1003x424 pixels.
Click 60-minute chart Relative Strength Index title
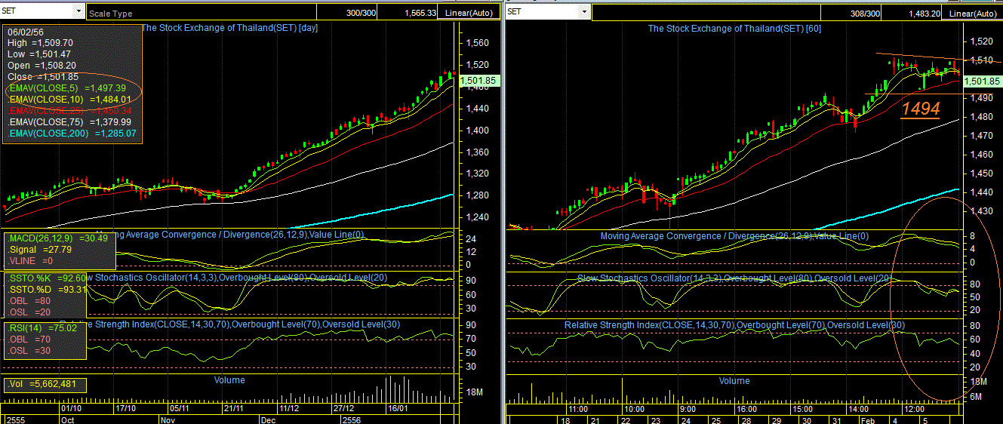coord(734,325)
